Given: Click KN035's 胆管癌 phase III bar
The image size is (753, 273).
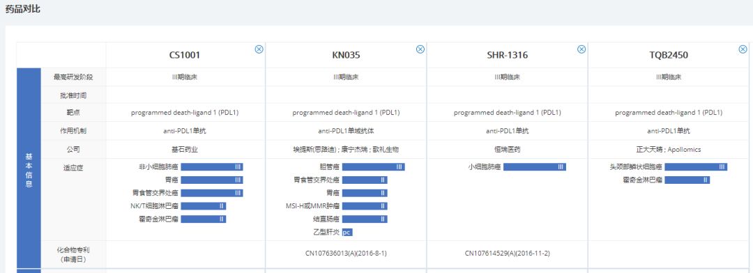Looking at the screenshot, I should [x=373, y=167].
